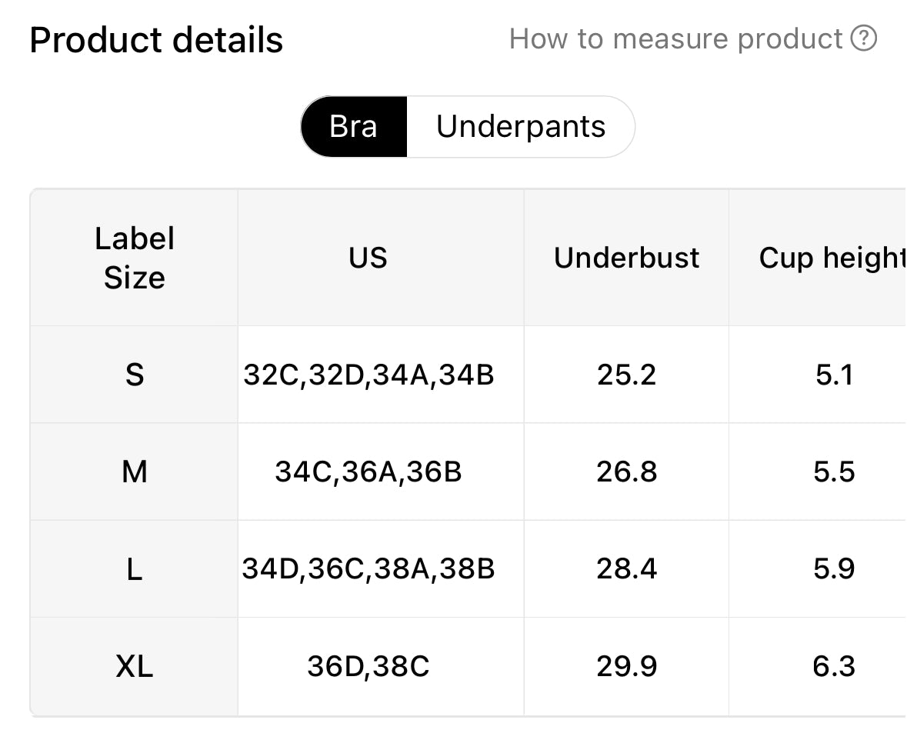Select the S label size row
This screenshot has width=907, height=740.
click(x=135, y=375)
